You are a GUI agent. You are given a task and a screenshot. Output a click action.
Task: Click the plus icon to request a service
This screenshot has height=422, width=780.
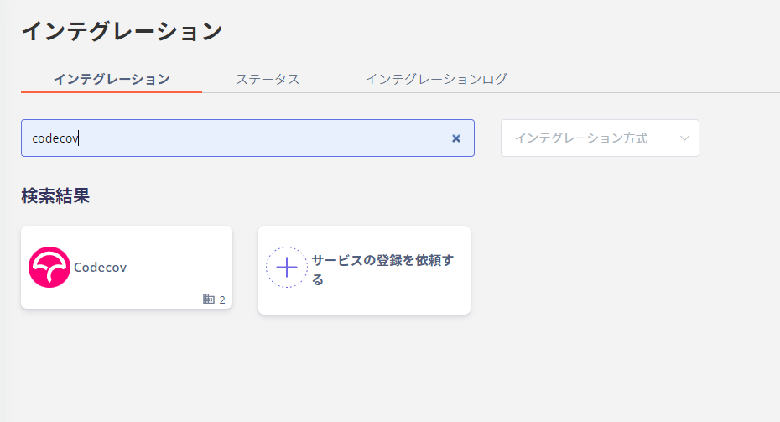pyautogui.click(x=287, y=268)
